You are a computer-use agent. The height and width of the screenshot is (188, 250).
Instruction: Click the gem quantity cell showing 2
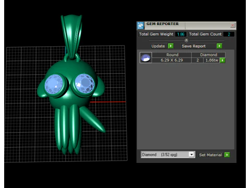197,60
